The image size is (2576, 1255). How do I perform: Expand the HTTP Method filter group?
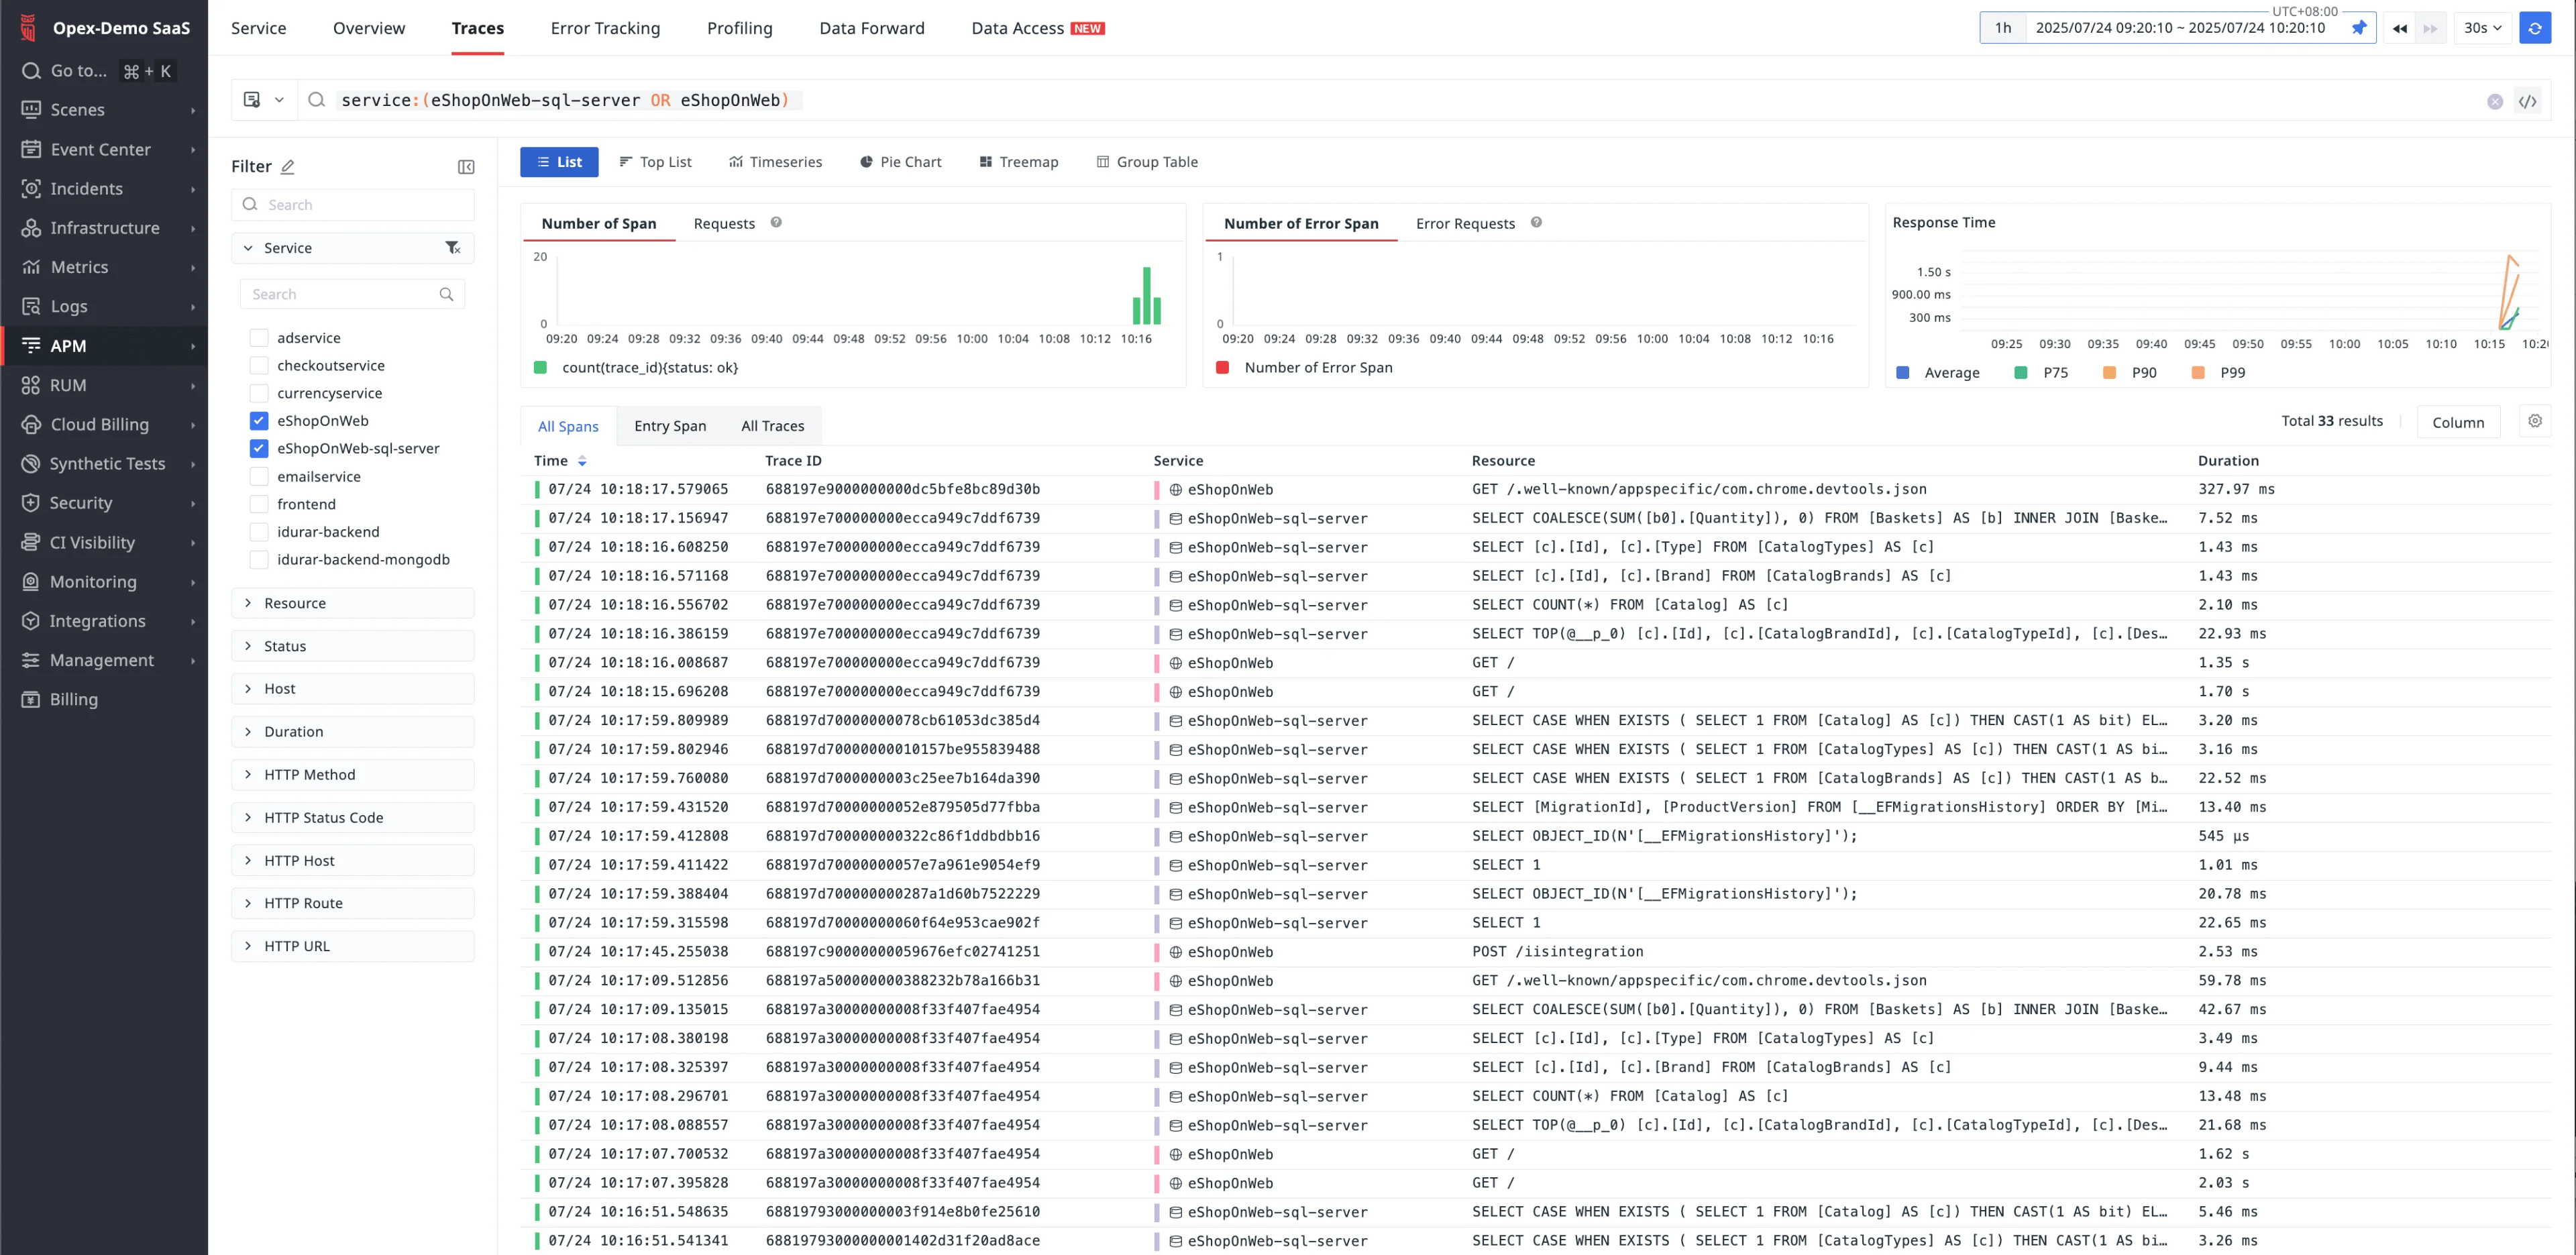click(352, 775)
